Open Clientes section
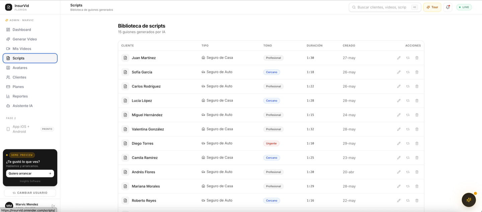This screenshot has width=482, height=212. point(30,77)
